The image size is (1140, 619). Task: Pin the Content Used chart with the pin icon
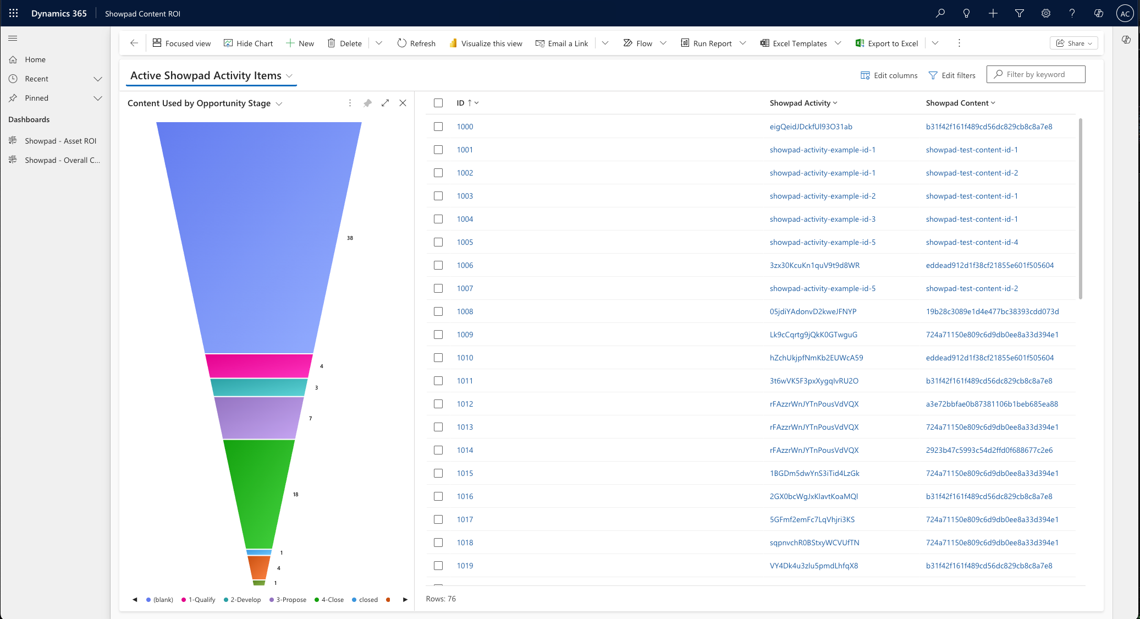coord(367,103)
